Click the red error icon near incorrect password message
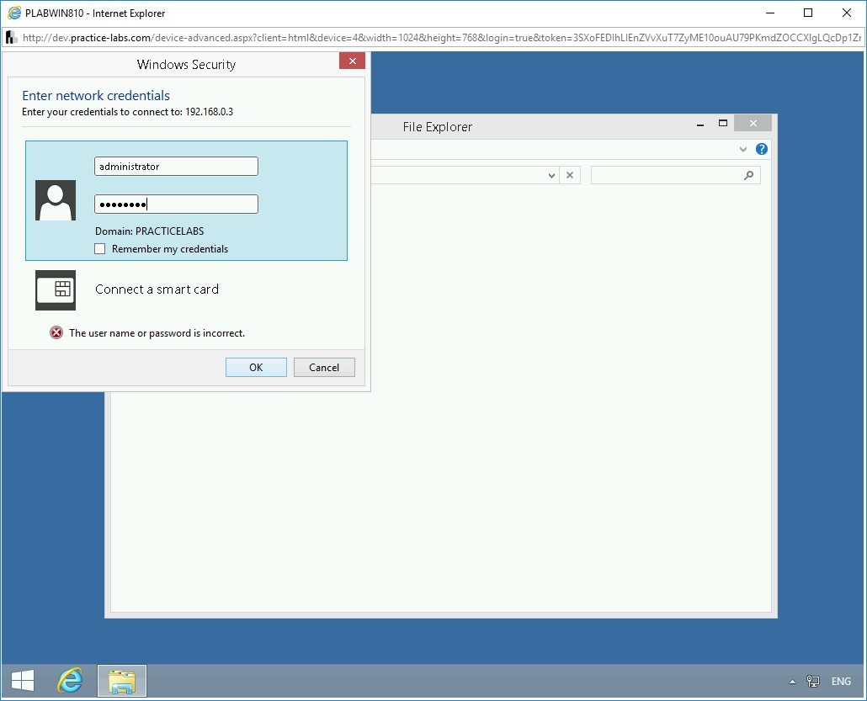Image resolution: width=867 pixels, height=701 pixels. point(56,332)
